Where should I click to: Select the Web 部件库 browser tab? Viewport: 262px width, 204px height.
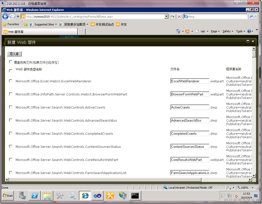[40, 32]
